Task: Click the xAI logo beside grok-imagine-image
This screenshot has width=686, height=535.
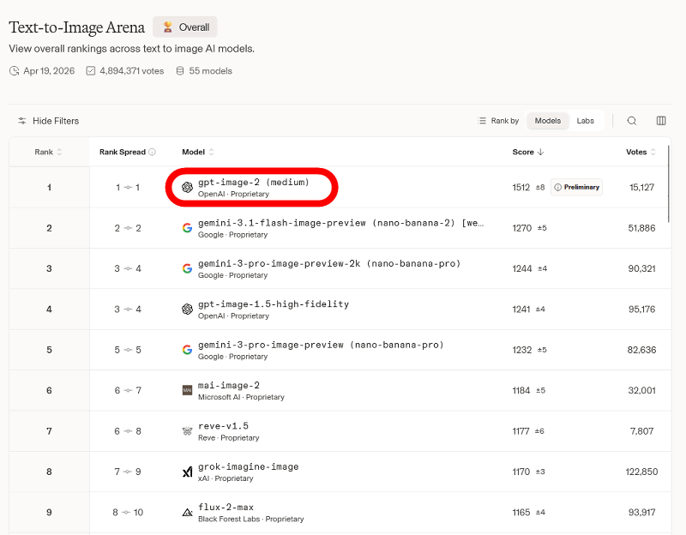Action: (187, 472)
